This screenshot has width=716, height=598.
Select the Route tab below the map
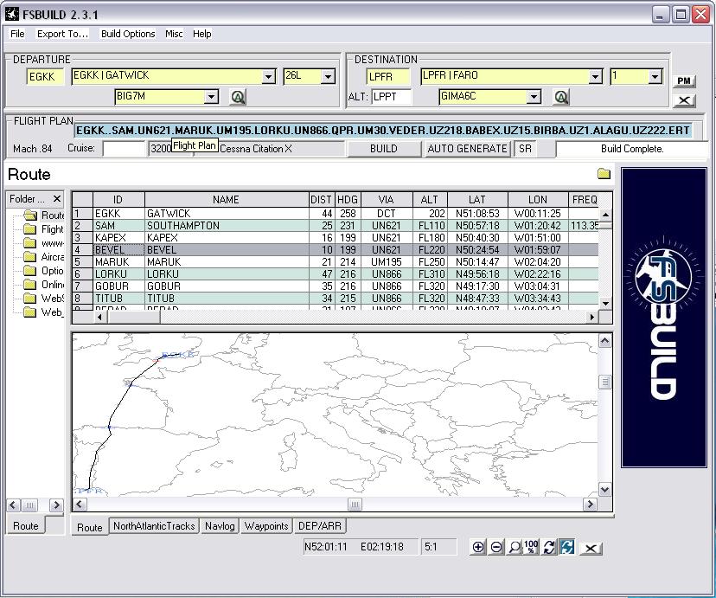coord(90,527)
